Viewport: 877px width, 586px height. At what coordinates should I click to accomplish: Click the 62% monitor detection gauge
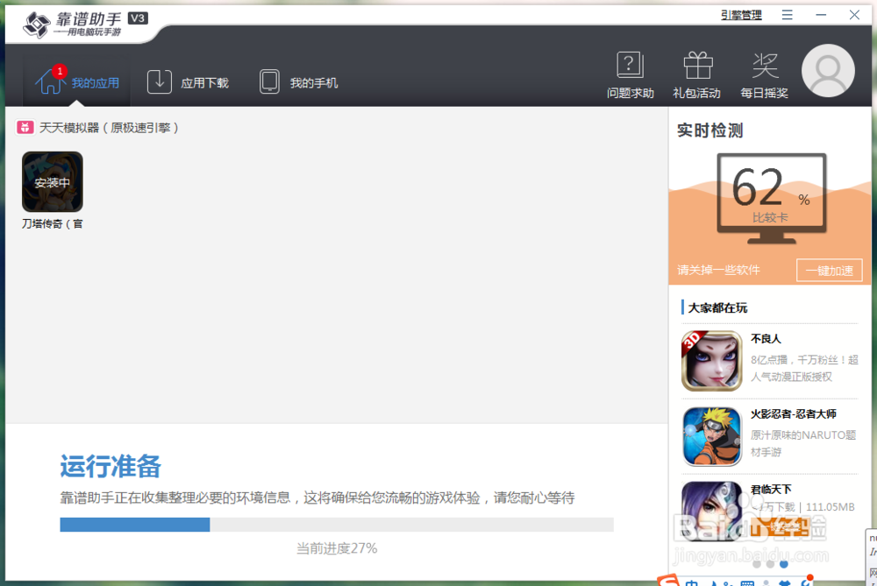click(771, 198)
